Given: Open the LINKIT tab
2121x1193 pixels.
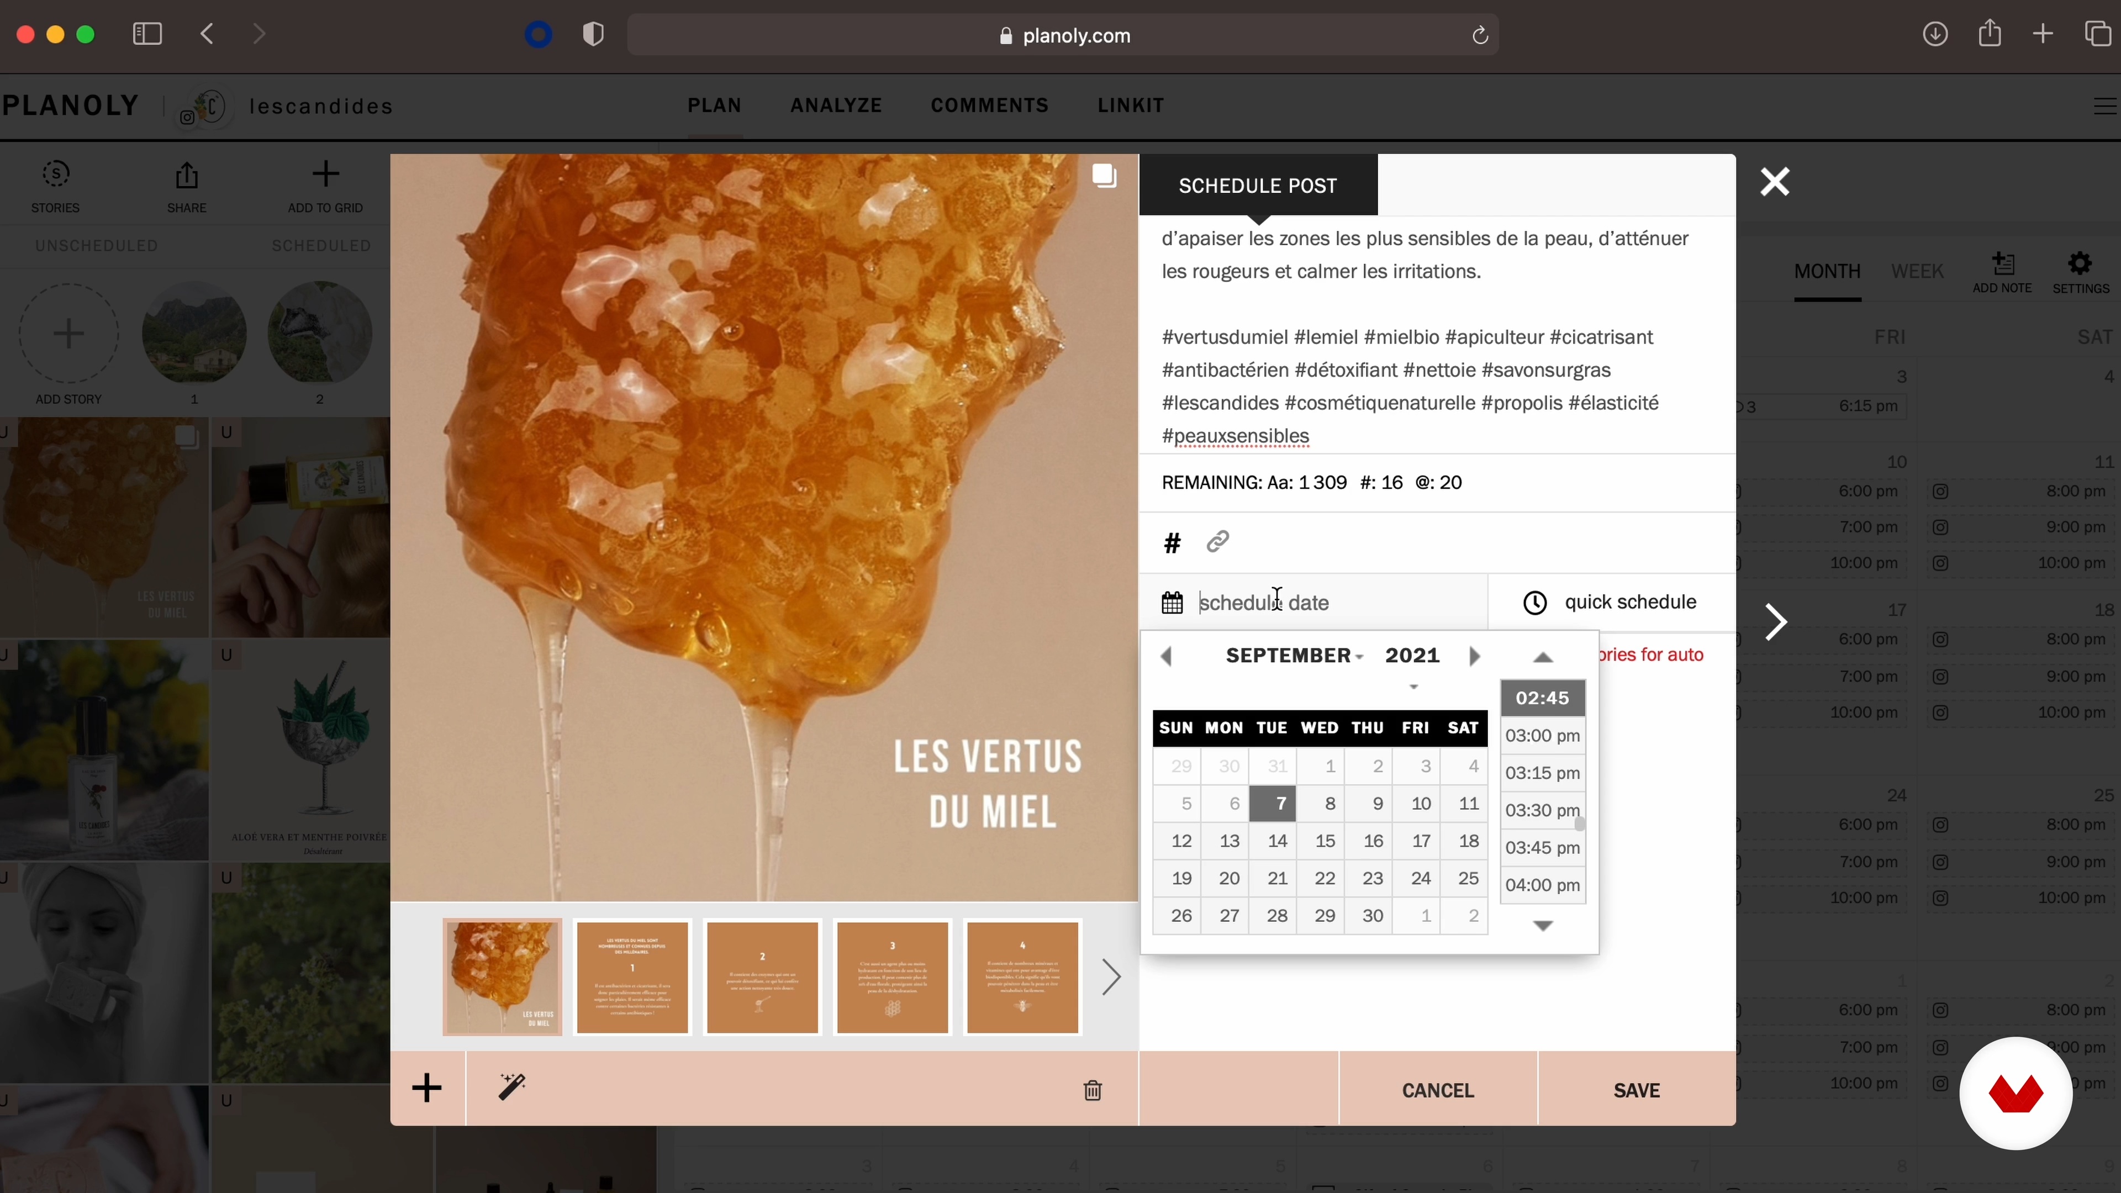Looking at the screenshot, I should point(1131,105).
